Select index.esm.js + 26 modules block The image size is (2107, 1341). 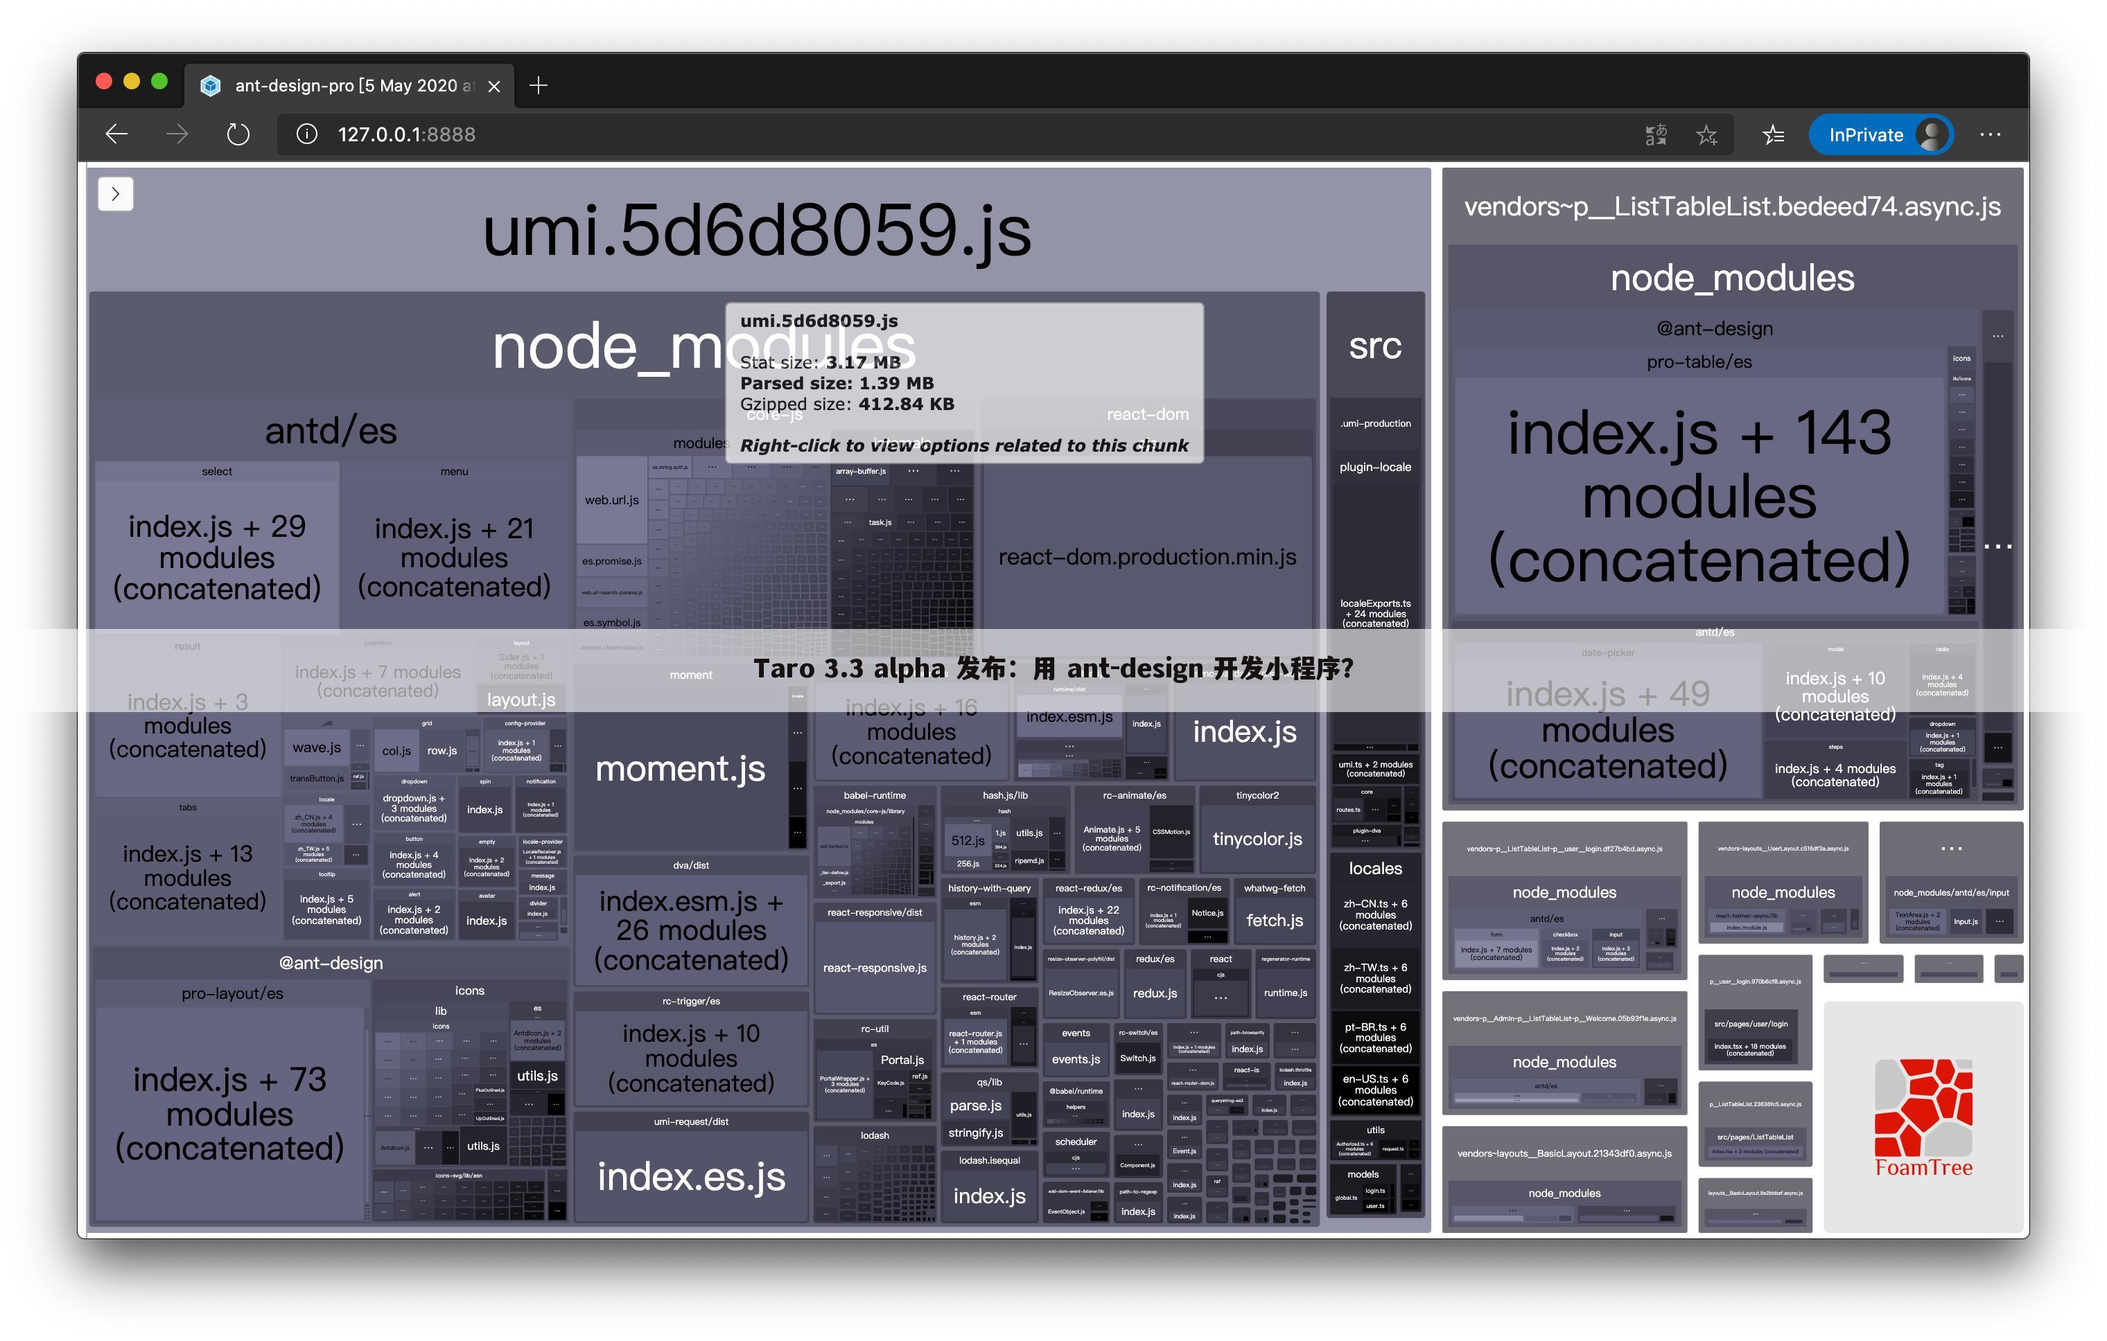[x=691, y=930]
